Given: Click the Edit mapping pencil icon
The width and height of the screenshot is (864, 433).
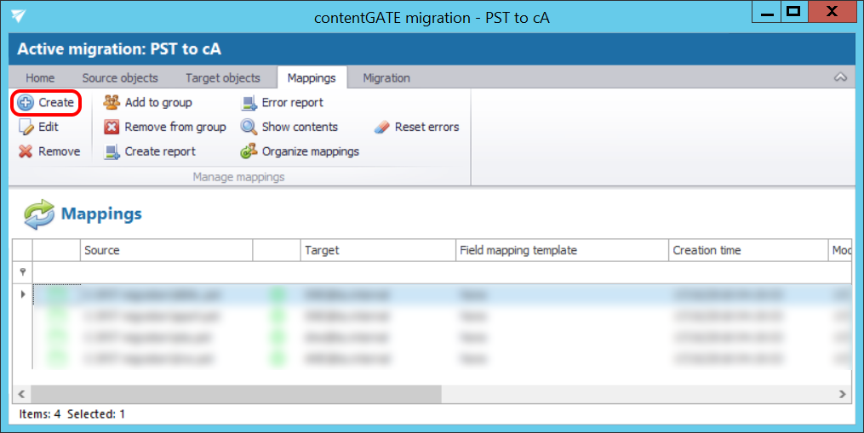Looking at the screenshot, I should point(26,128).
